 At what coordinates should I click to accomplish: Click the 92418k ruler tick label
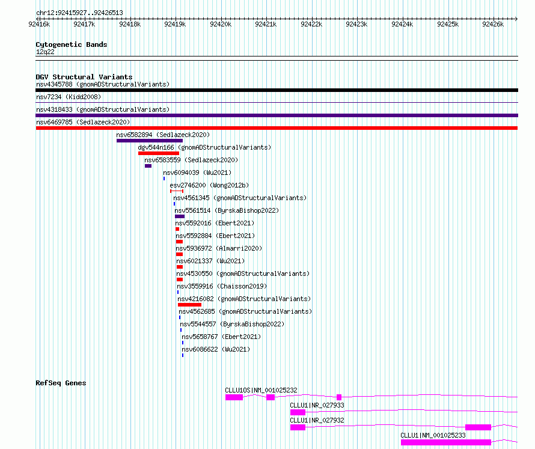[130, 24]
